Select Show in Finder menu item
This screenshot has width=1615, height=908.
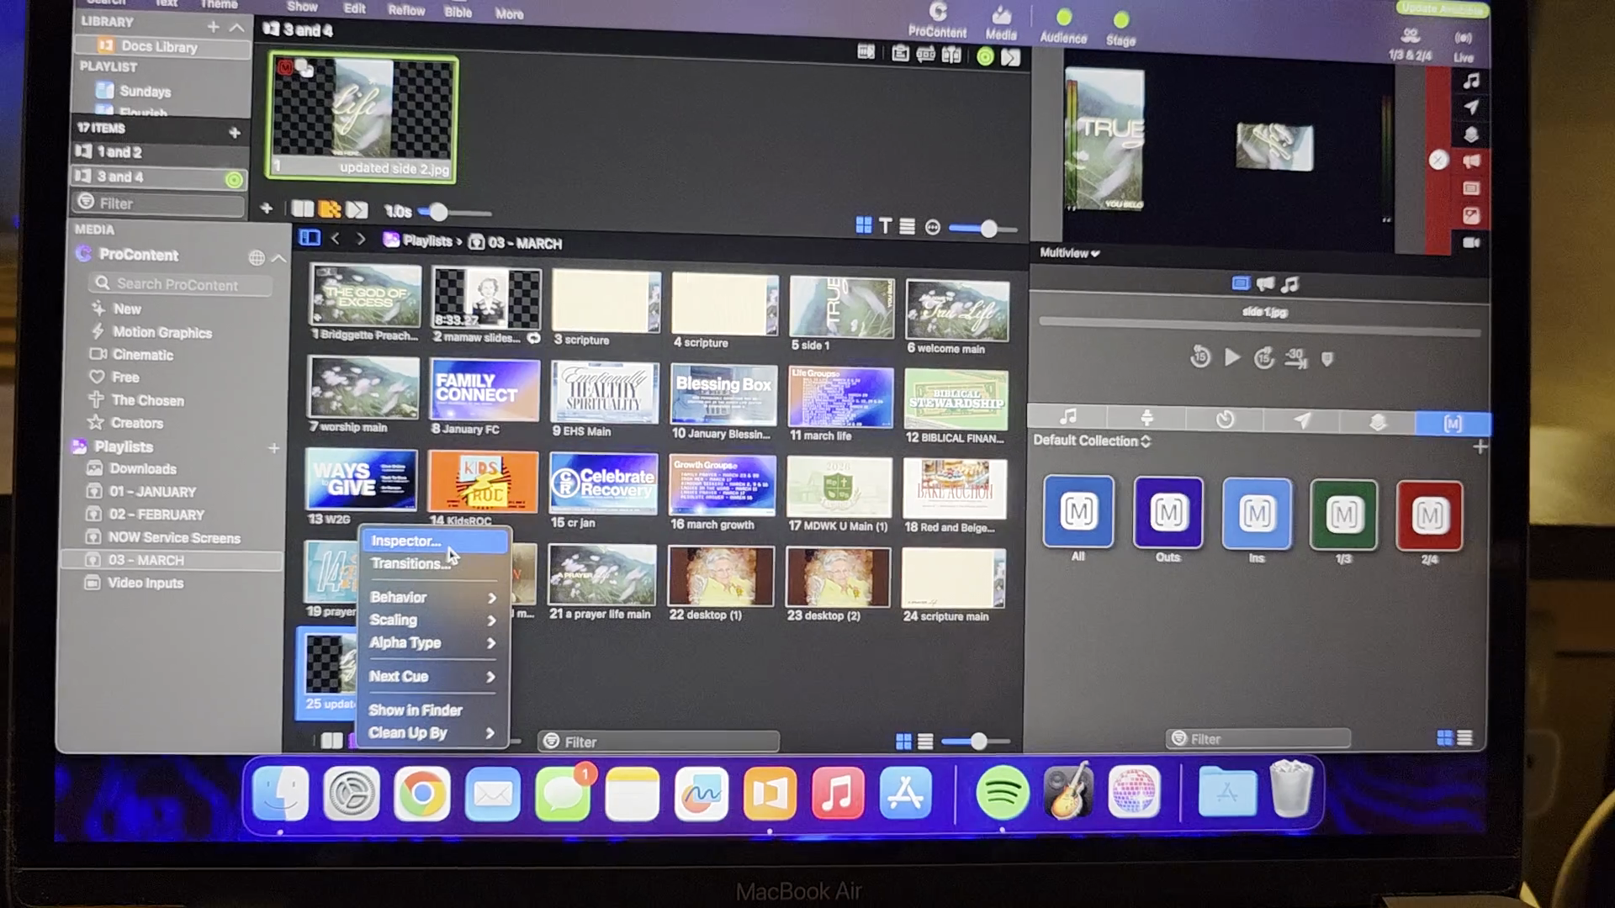click(x=416, y=710)
